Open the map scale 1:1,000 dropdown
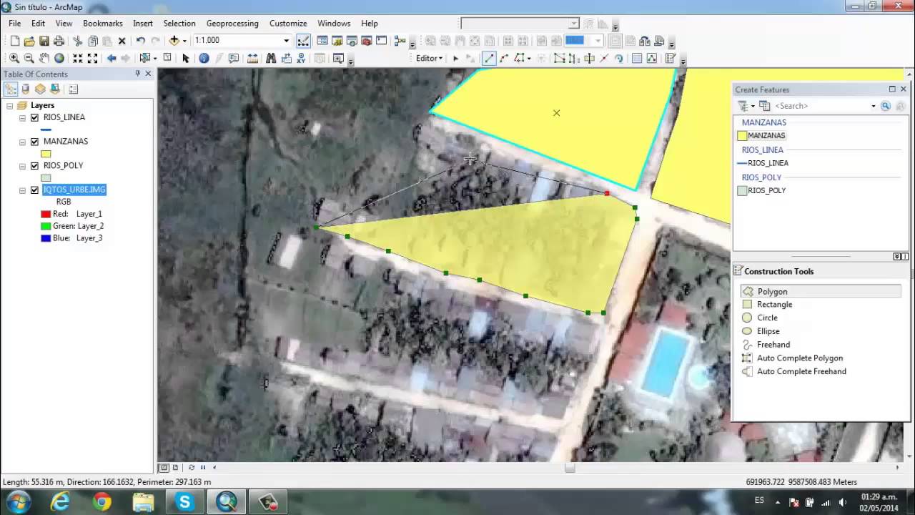The height and width of the screenshot is (515, 915). click(287, 41)
